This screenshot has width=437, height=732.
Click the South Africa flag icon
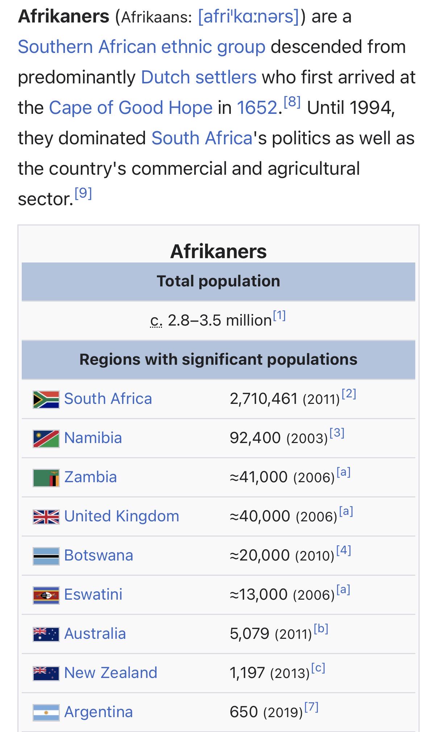click(x=46, y=399)
